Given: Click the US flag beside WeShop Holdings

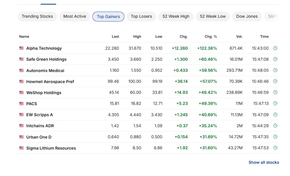Looking at the screenshot, I should 21,92.
